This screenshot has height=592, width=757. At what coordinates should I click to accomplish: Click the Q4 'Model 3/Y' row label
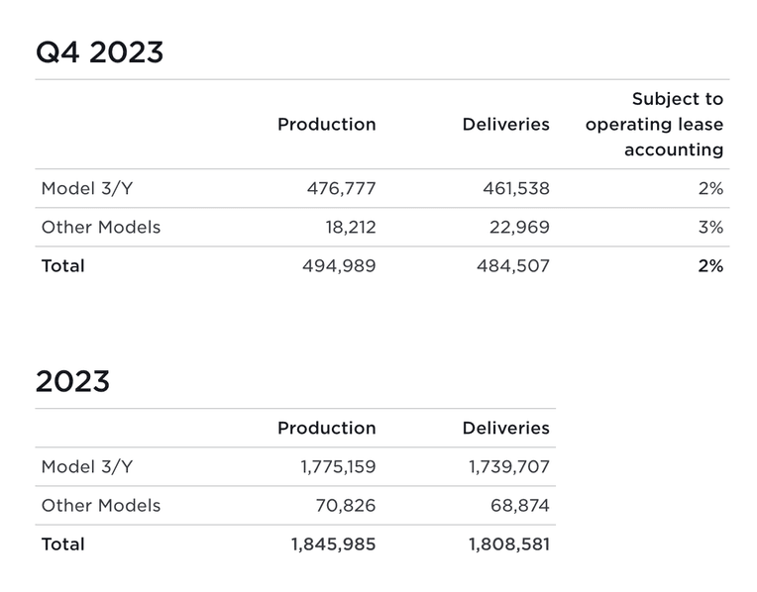click(x=87, y=189)
